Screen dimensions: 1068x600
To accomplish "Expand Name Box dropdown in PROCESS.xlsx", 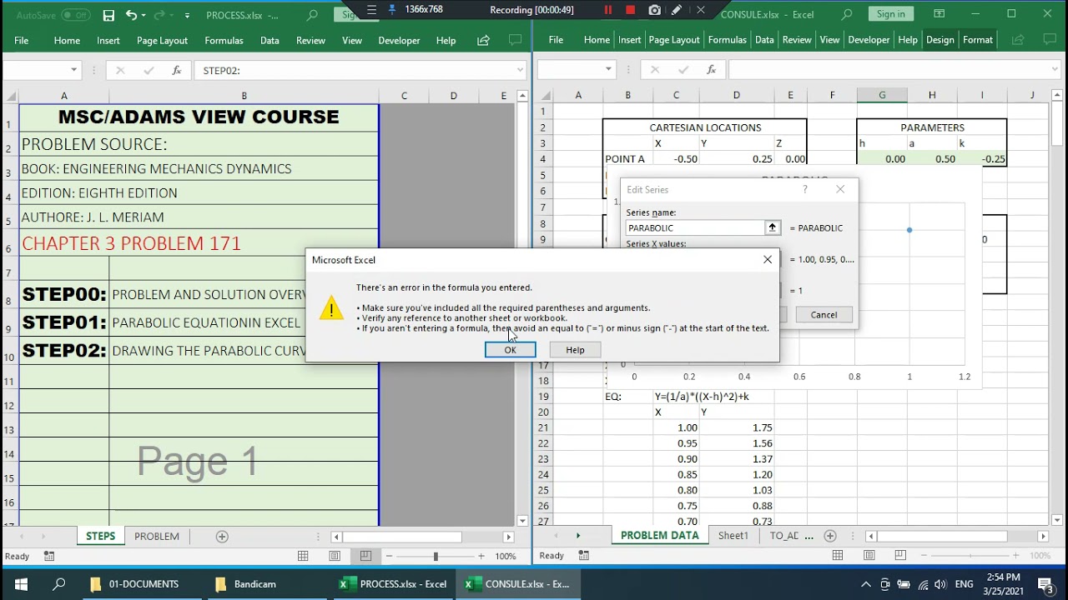I will [x=73, y=70].
